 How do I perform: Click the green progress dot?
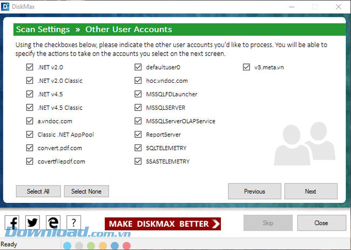click(91, 246)
